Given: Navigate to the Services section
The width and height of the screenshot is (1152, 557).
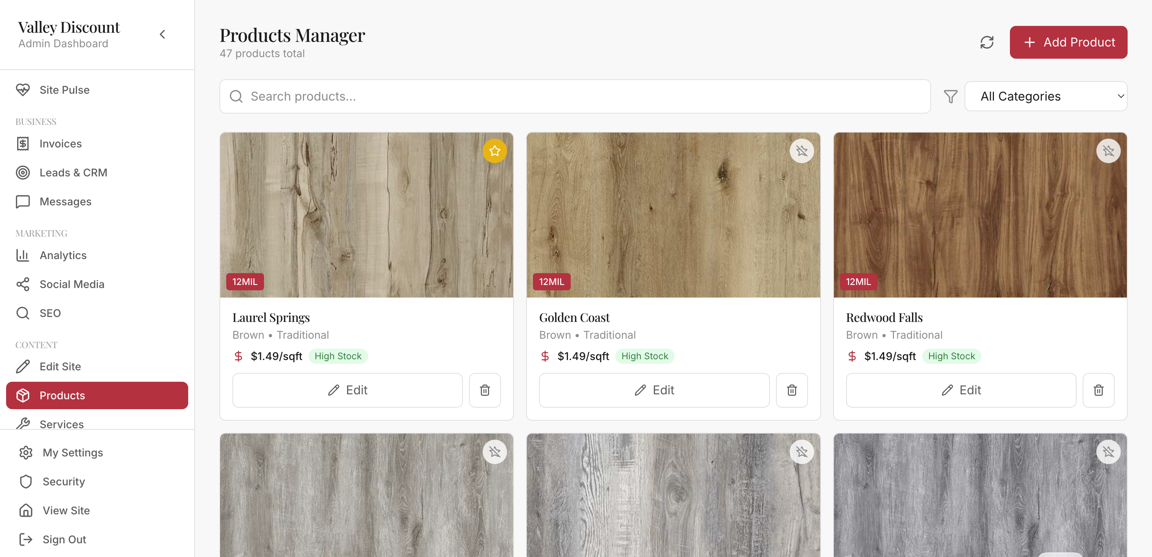Looking at the screenshot, I should [61, 424].
